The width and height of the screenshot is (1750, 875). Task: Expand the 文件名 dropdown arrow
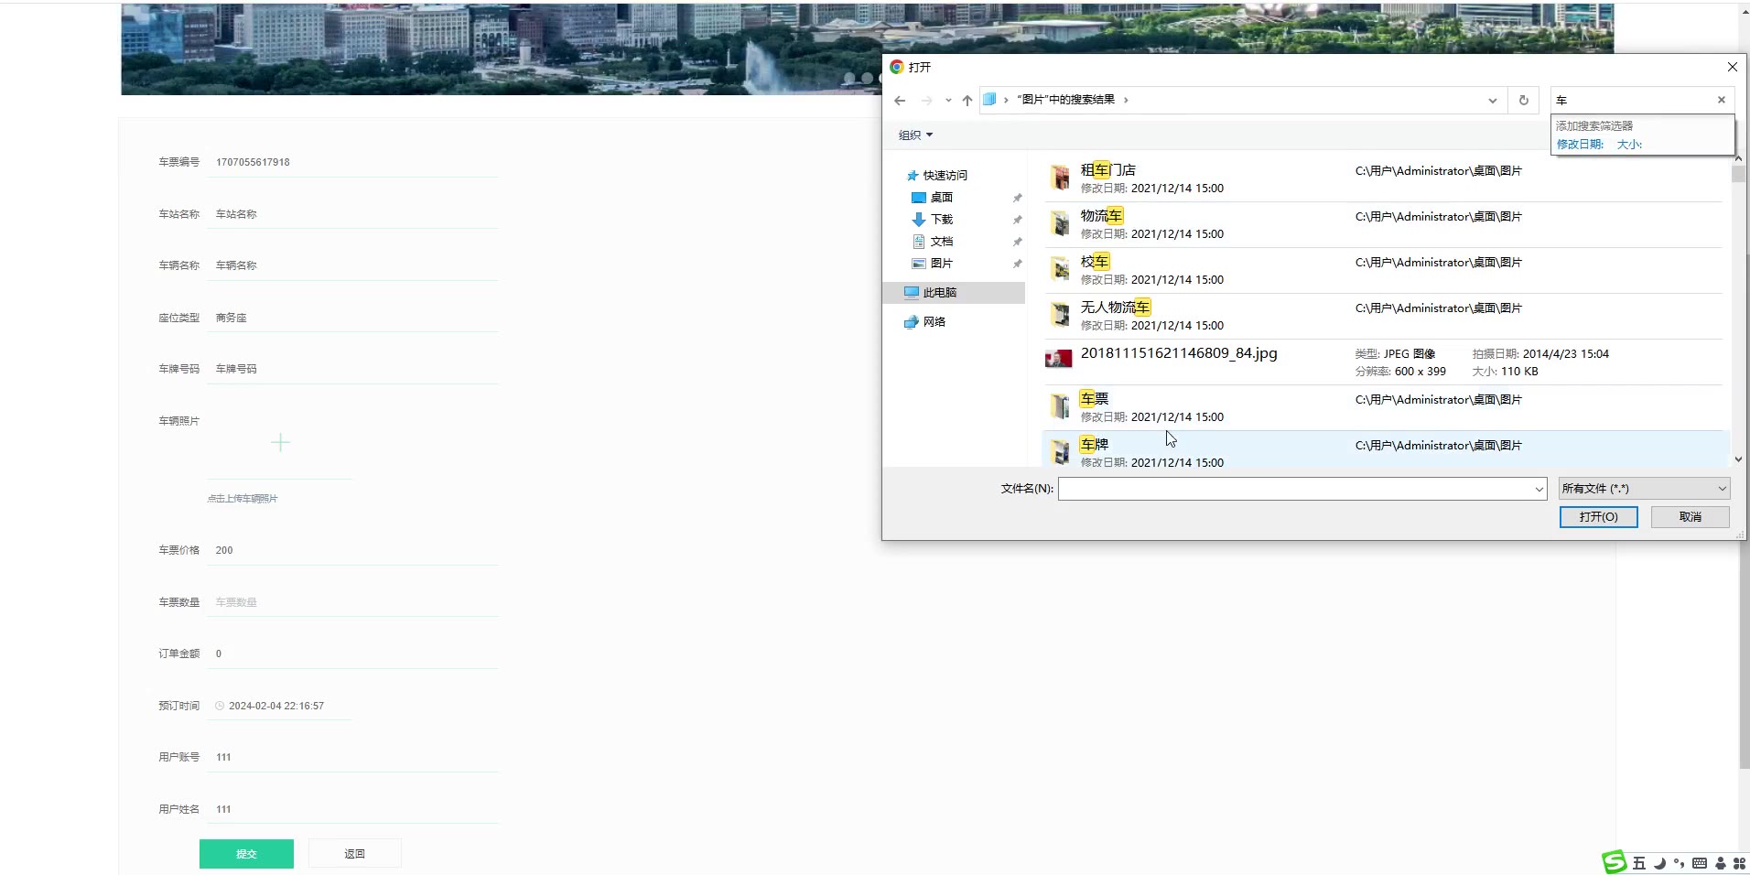point(1539,490)
